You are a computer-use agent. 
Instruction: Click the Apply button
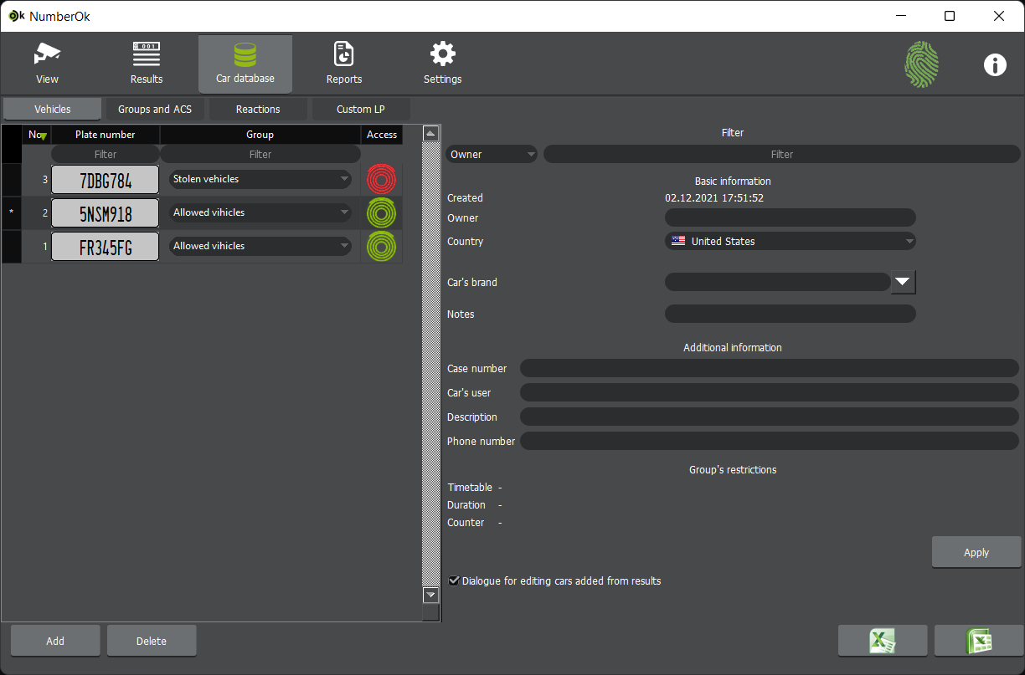point(976,552)
